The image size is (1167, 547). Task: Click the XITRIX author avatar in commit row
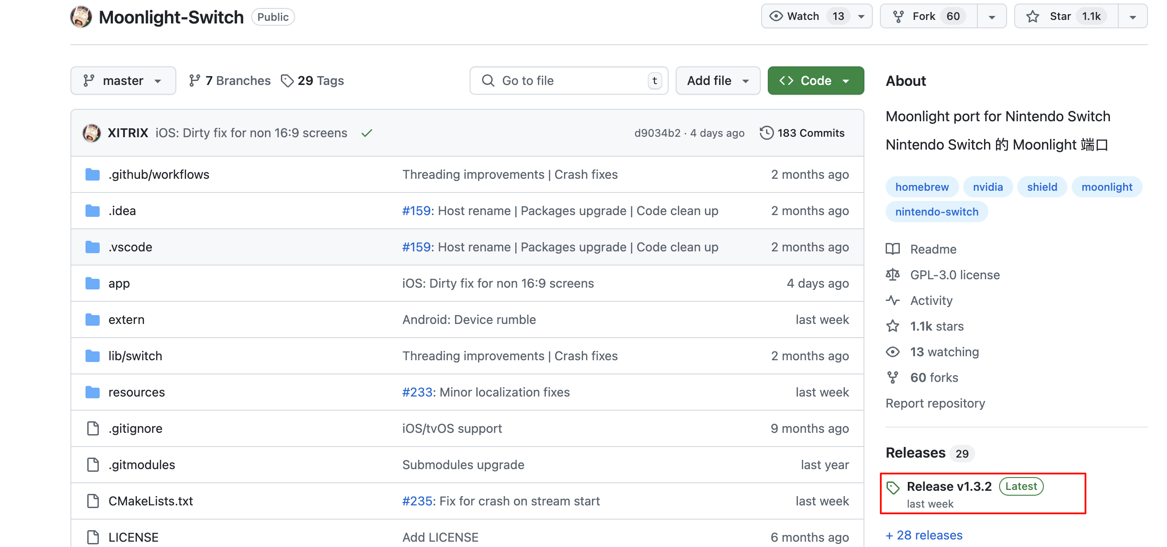92,133
